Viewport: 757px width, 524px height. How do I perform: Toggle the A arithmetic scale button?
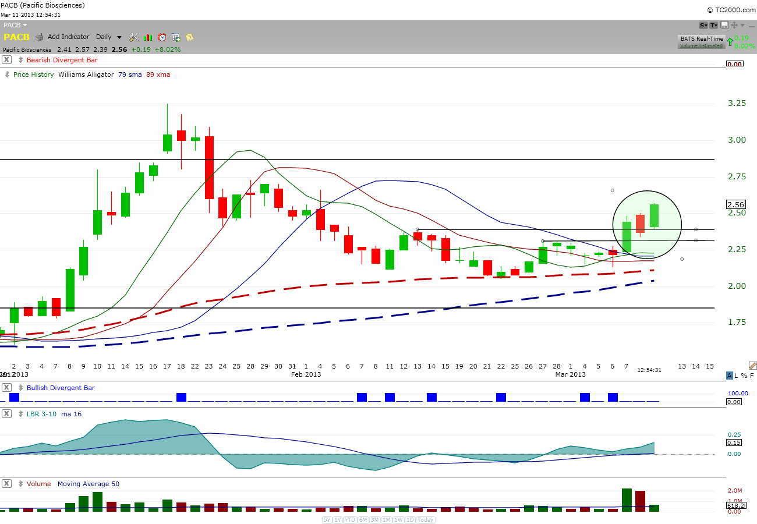(730, 376)
